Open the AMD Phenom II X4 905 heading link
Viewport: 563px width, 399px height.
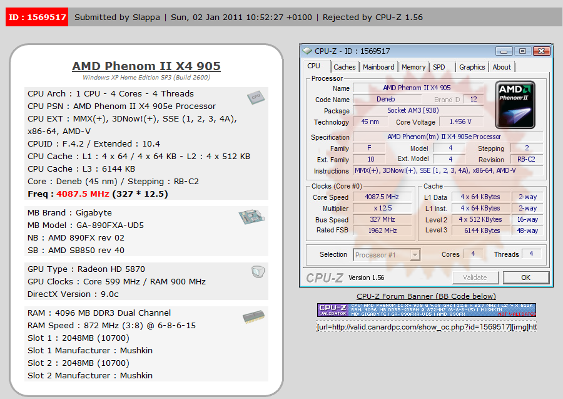pyautogui.click(x=146, y=66)
